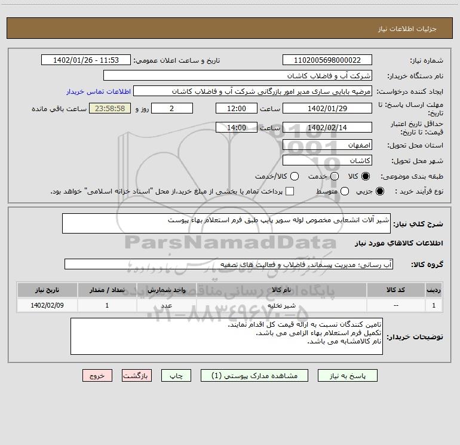The height and width of the screenshot is (445, 460).
Task: Click the پاسخ به نیاز button
Action: tap(347, 376)
